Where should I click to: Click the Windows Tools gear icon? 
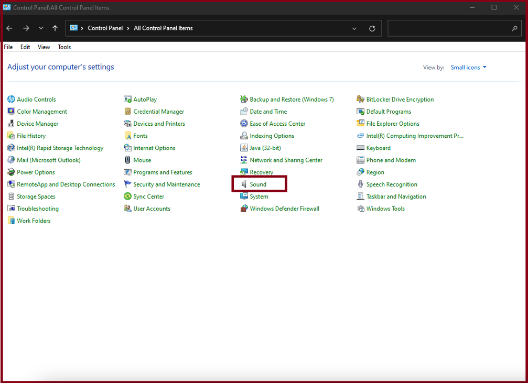(361, 209)
